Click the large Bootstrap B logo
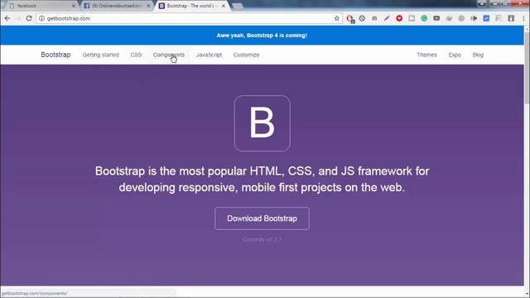Screen dimensions: 530x298 [x=263, y=123]
